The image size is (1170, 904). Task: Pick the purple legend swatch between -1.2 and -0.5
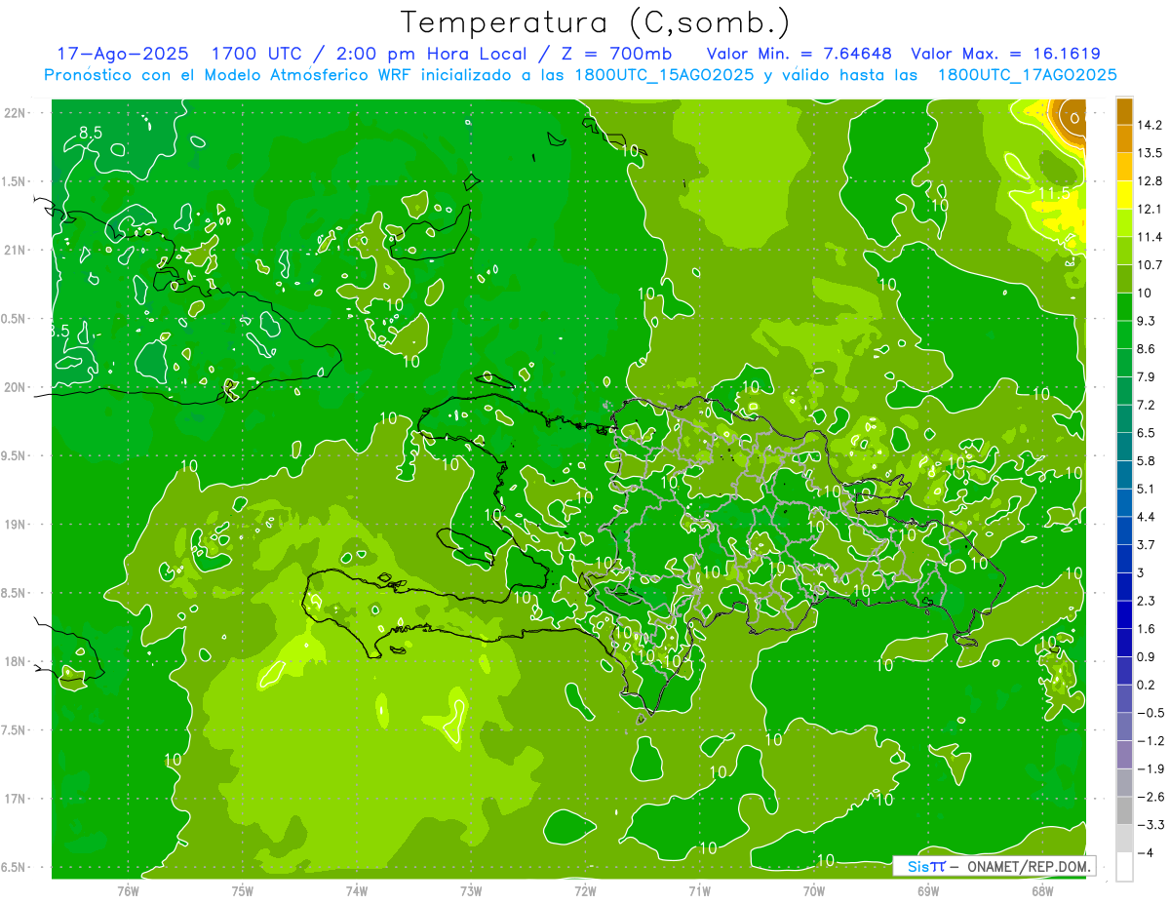point(1124,727)
